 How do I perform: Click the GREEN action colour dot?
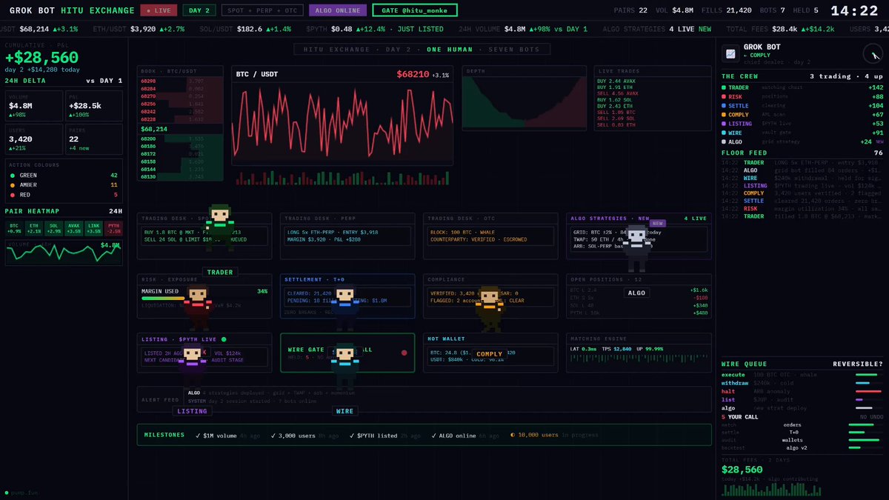click(13, 176)
